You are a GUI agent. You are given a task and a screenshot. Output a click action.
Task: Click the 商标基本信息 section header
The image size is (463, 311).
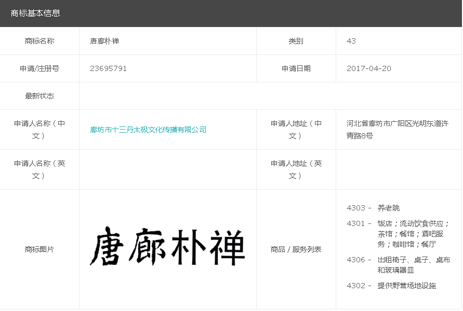[x=35, y=13]
